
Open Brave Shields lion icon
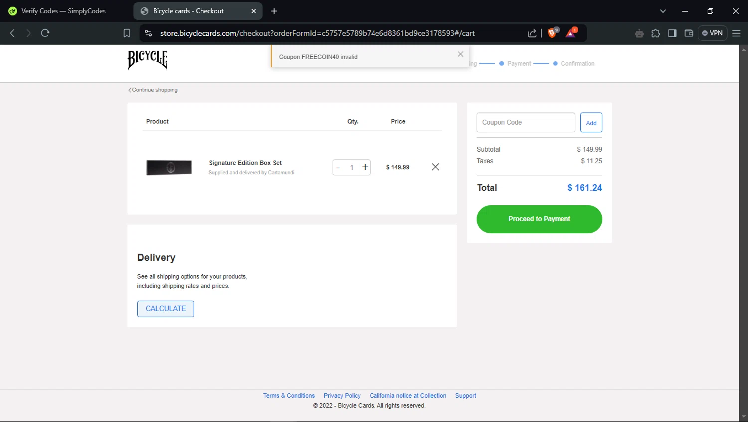click(x=553, y=33)
